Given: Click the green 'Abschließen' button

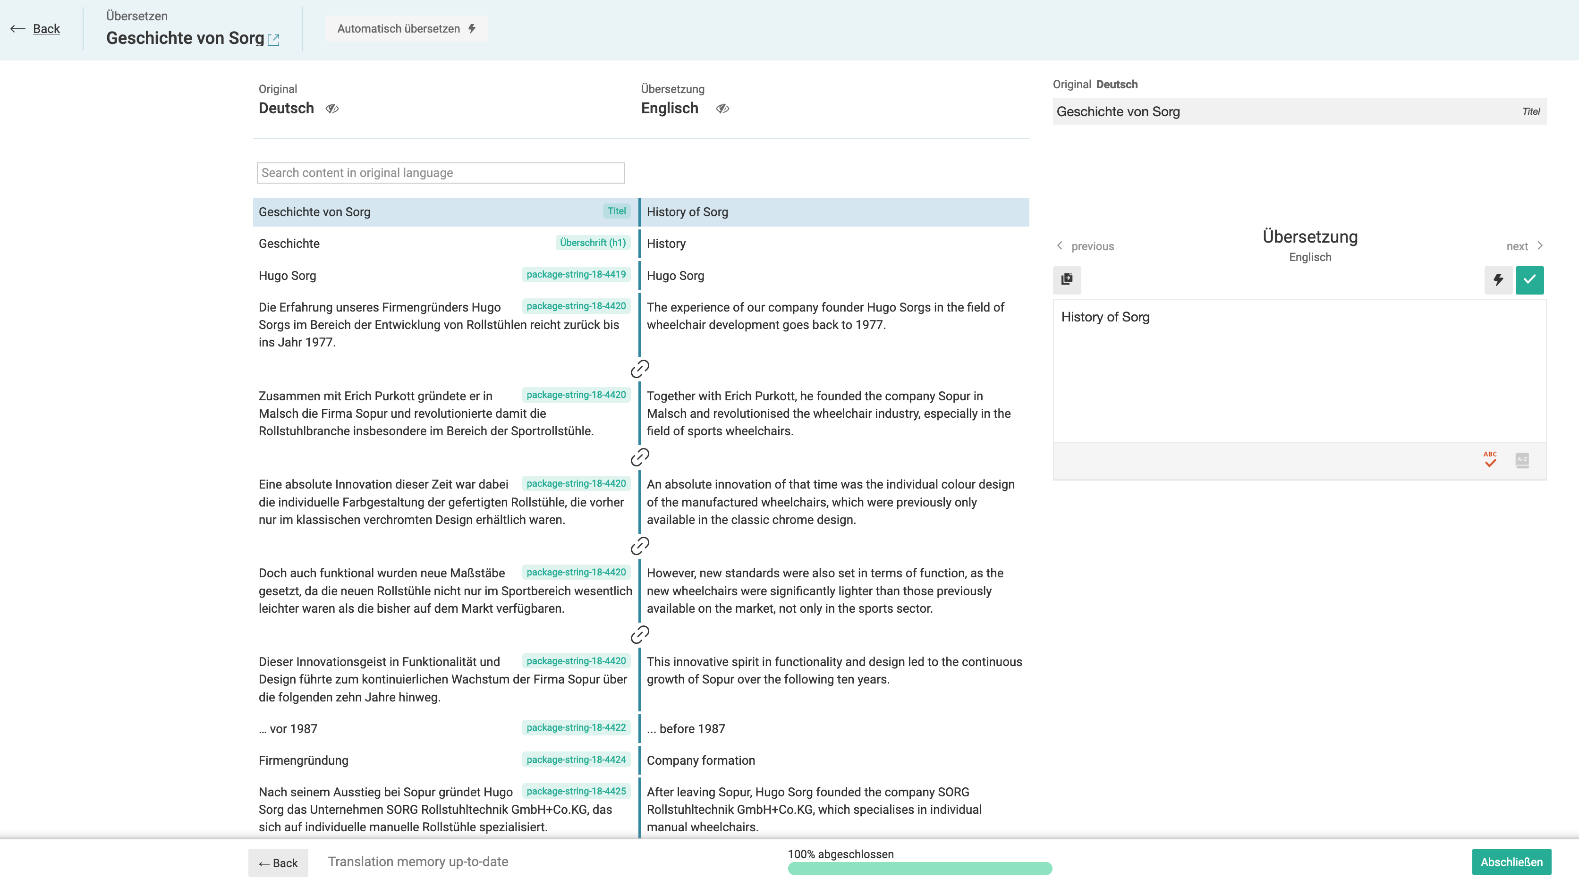Looking at the screenshot, I should 1511,861.
